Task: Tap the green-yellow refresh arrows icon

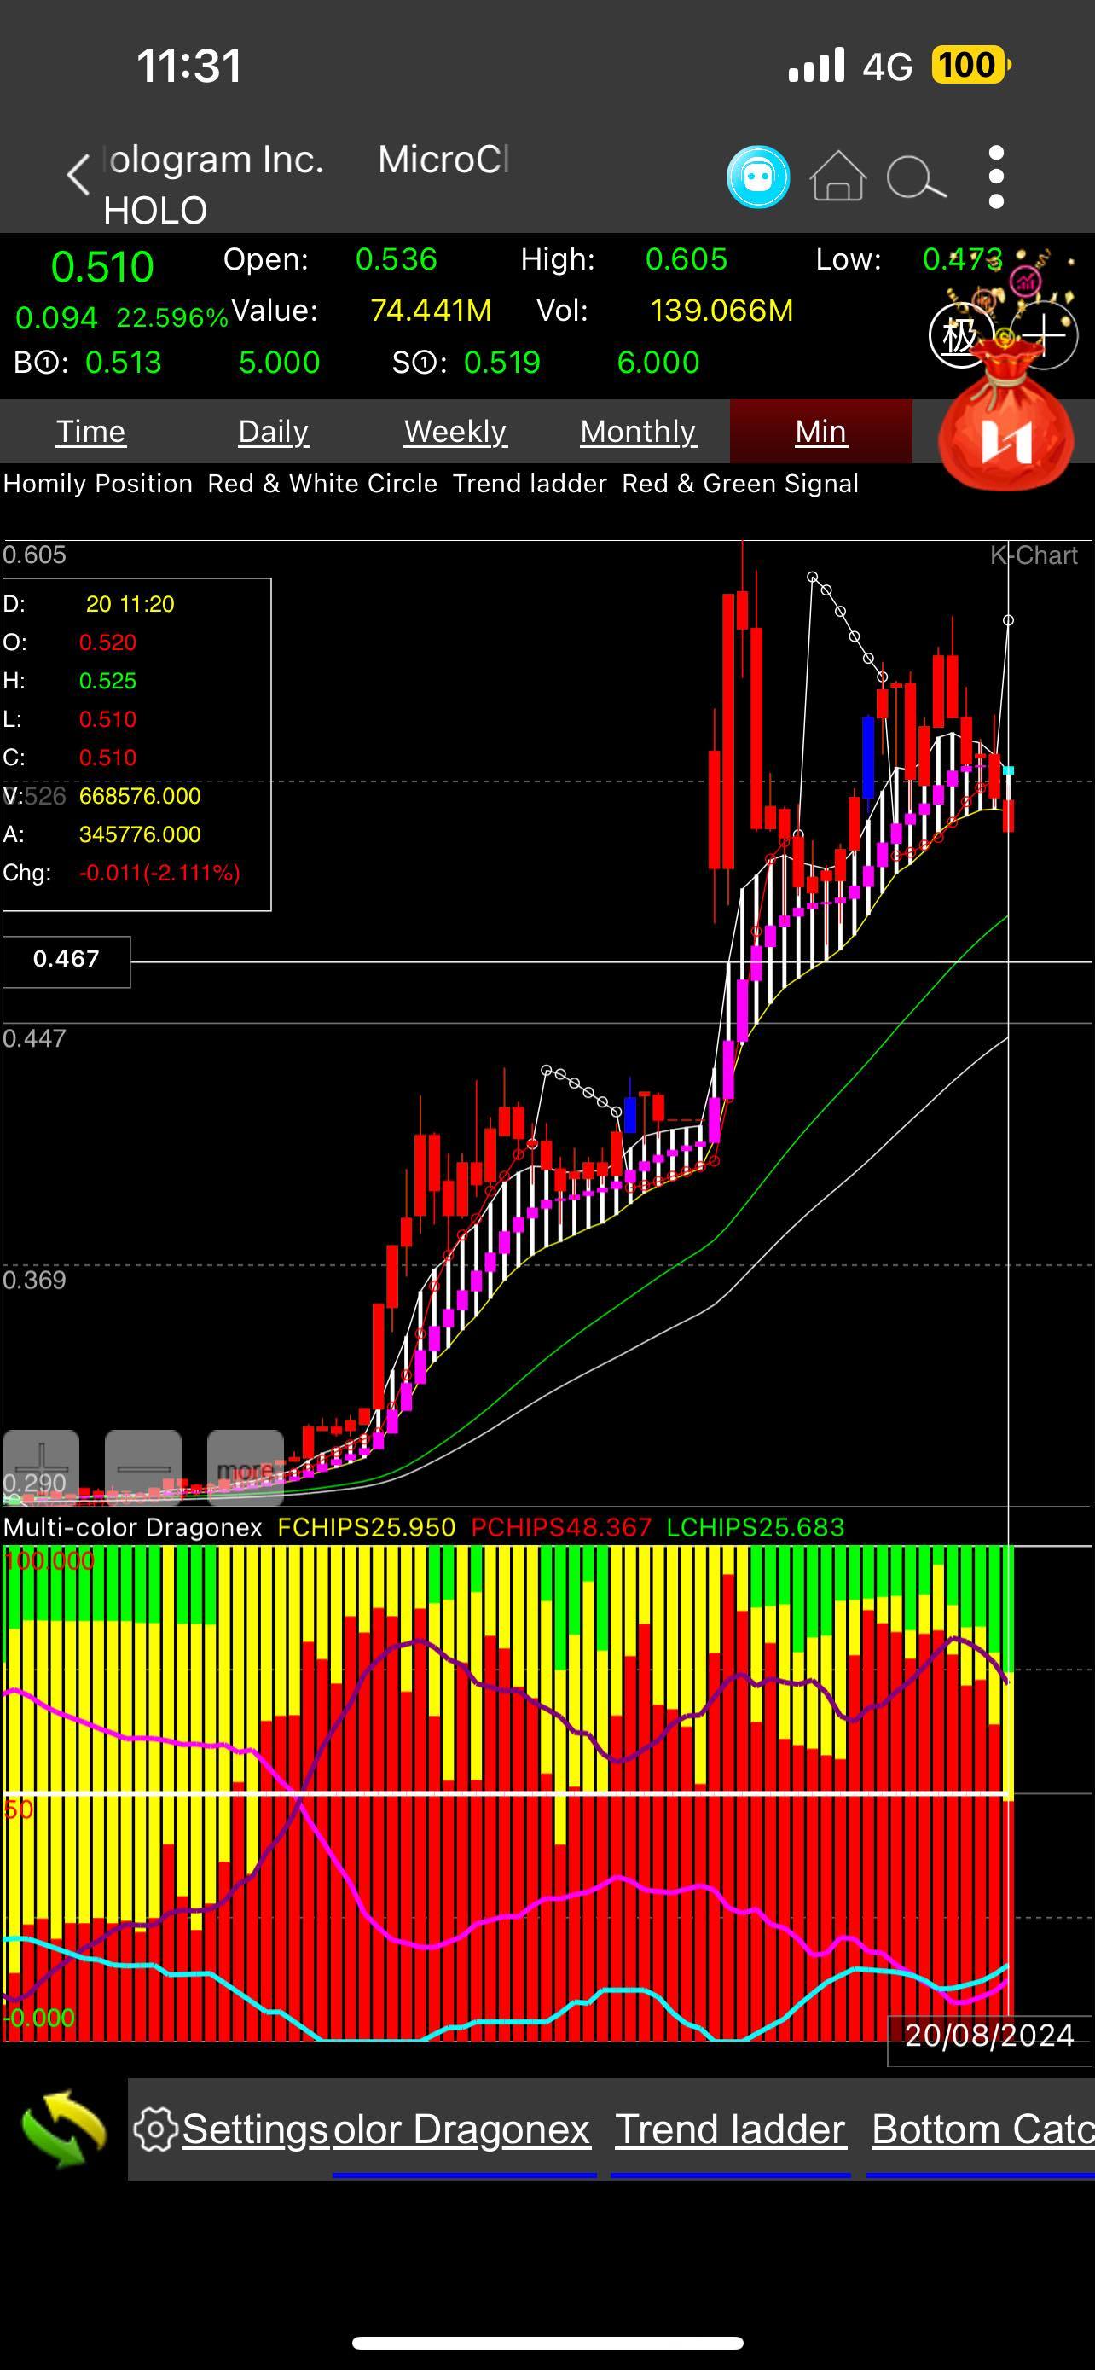Action: (63, 2129)
